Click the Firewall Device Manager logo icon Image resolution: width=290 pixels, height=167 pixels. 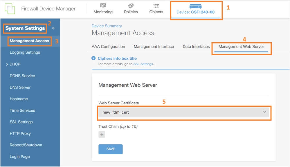tap(10, 9)
